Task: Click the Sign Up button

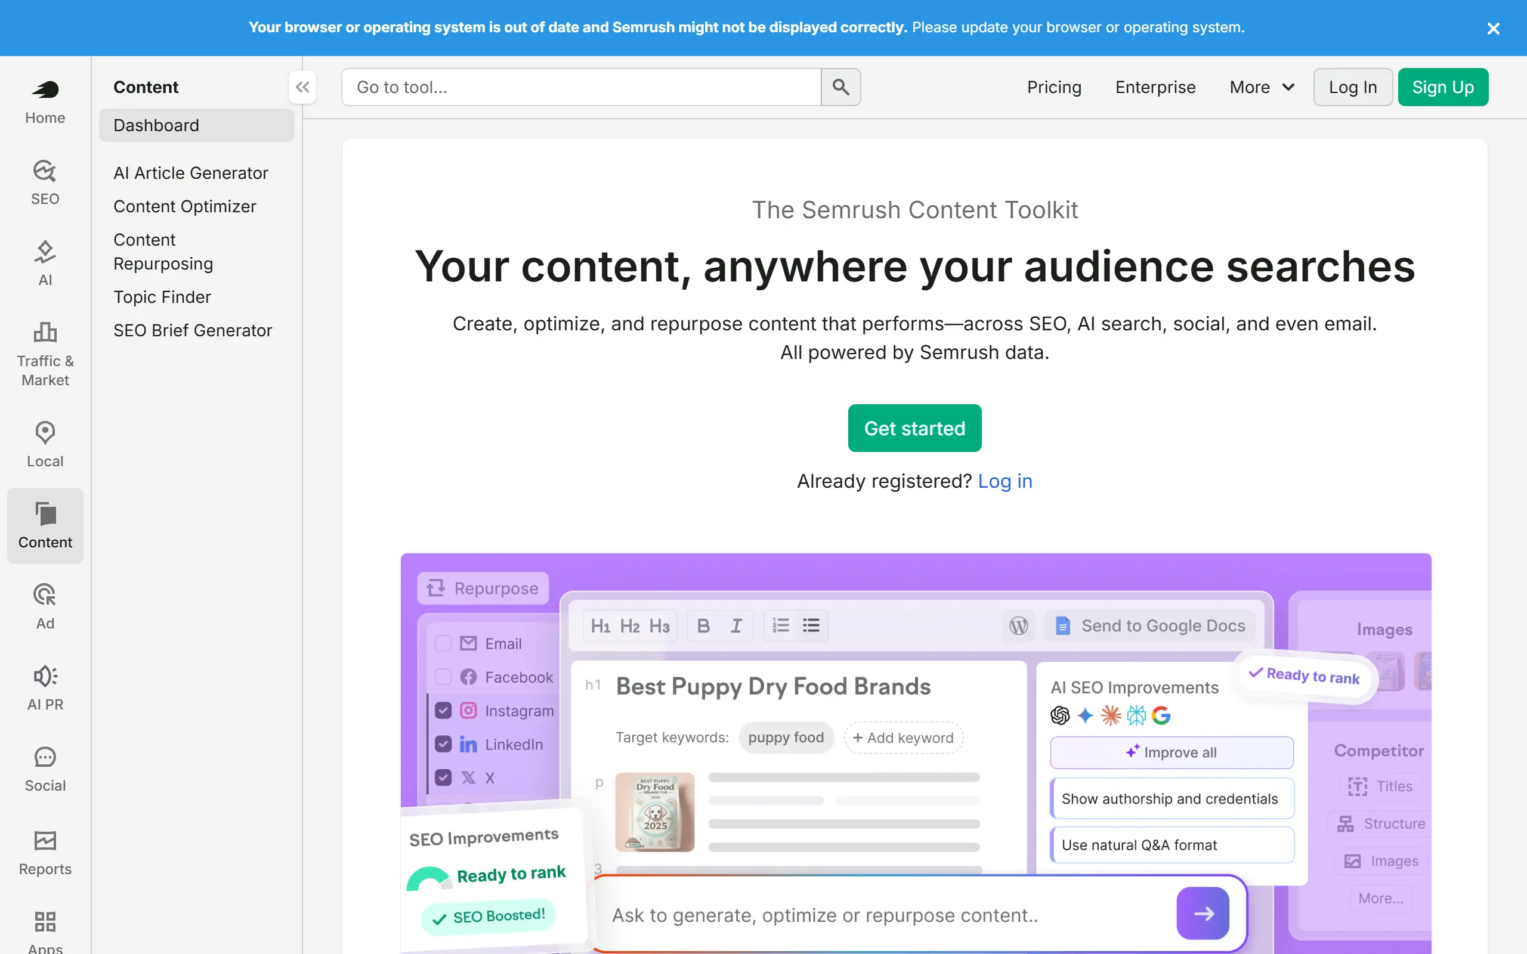Action: click(x=1442, y=87)
